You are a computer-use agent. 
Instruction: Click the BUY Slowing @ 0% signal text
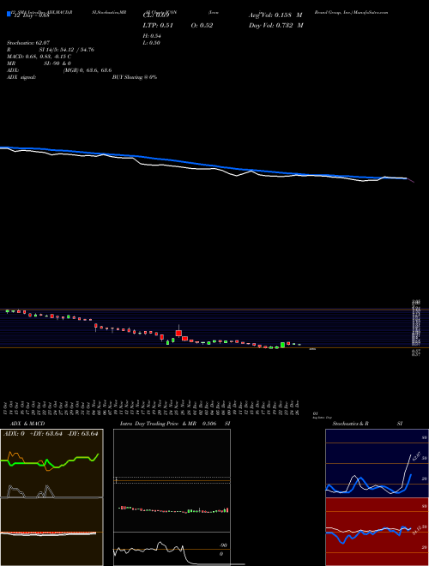135,77
